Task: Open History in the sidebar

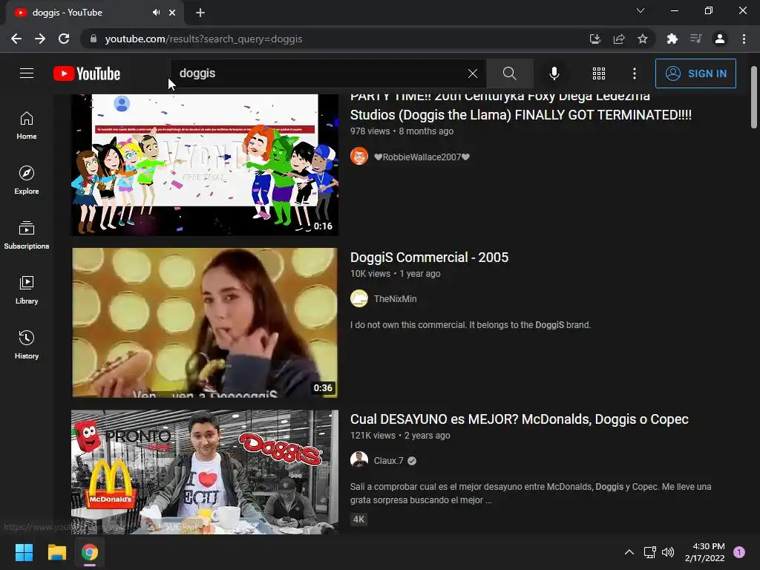Action: (x=27, y=344)
